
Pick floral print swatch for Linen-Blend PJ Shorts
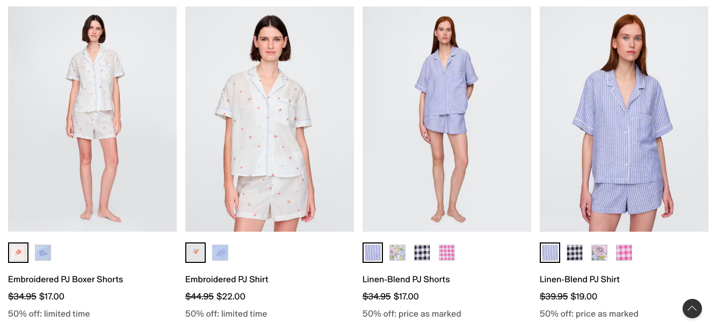(x=397, y=253)
